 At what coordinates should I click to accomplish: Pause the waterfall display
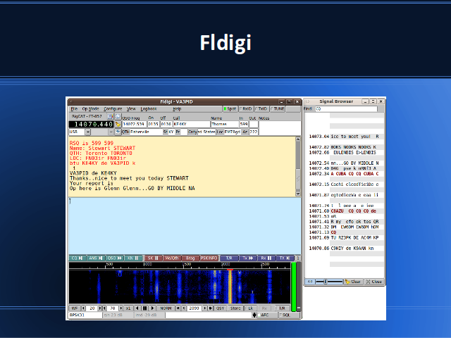tap(144, 308)
